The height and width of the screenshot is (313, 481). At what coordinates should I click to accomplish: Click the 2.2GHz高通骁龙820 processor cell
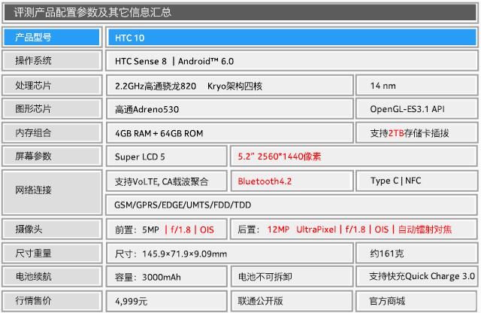tap(228, 85)
